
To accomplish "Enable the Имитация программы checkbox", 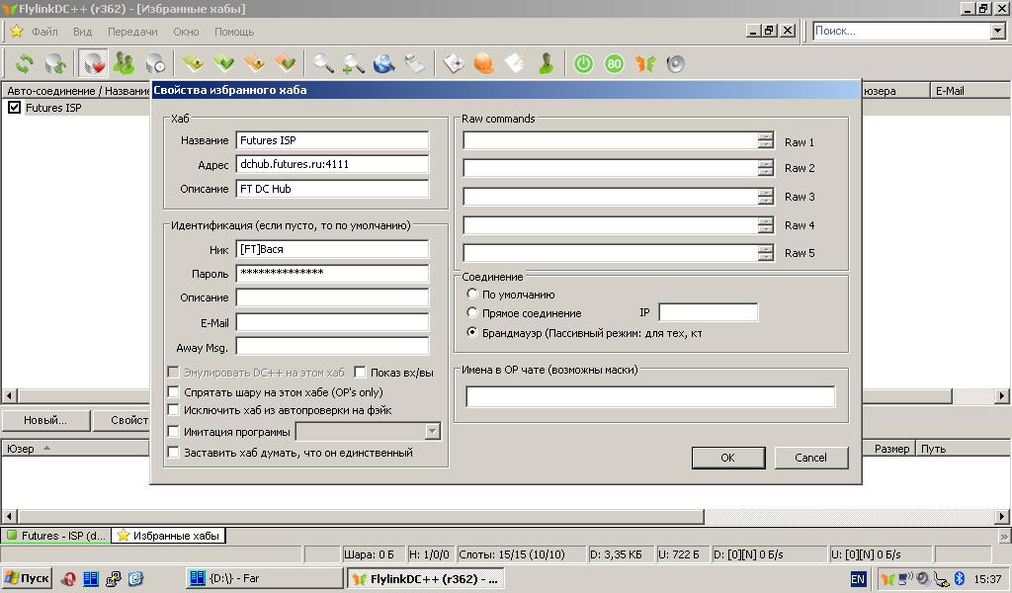I will (173, 431).
